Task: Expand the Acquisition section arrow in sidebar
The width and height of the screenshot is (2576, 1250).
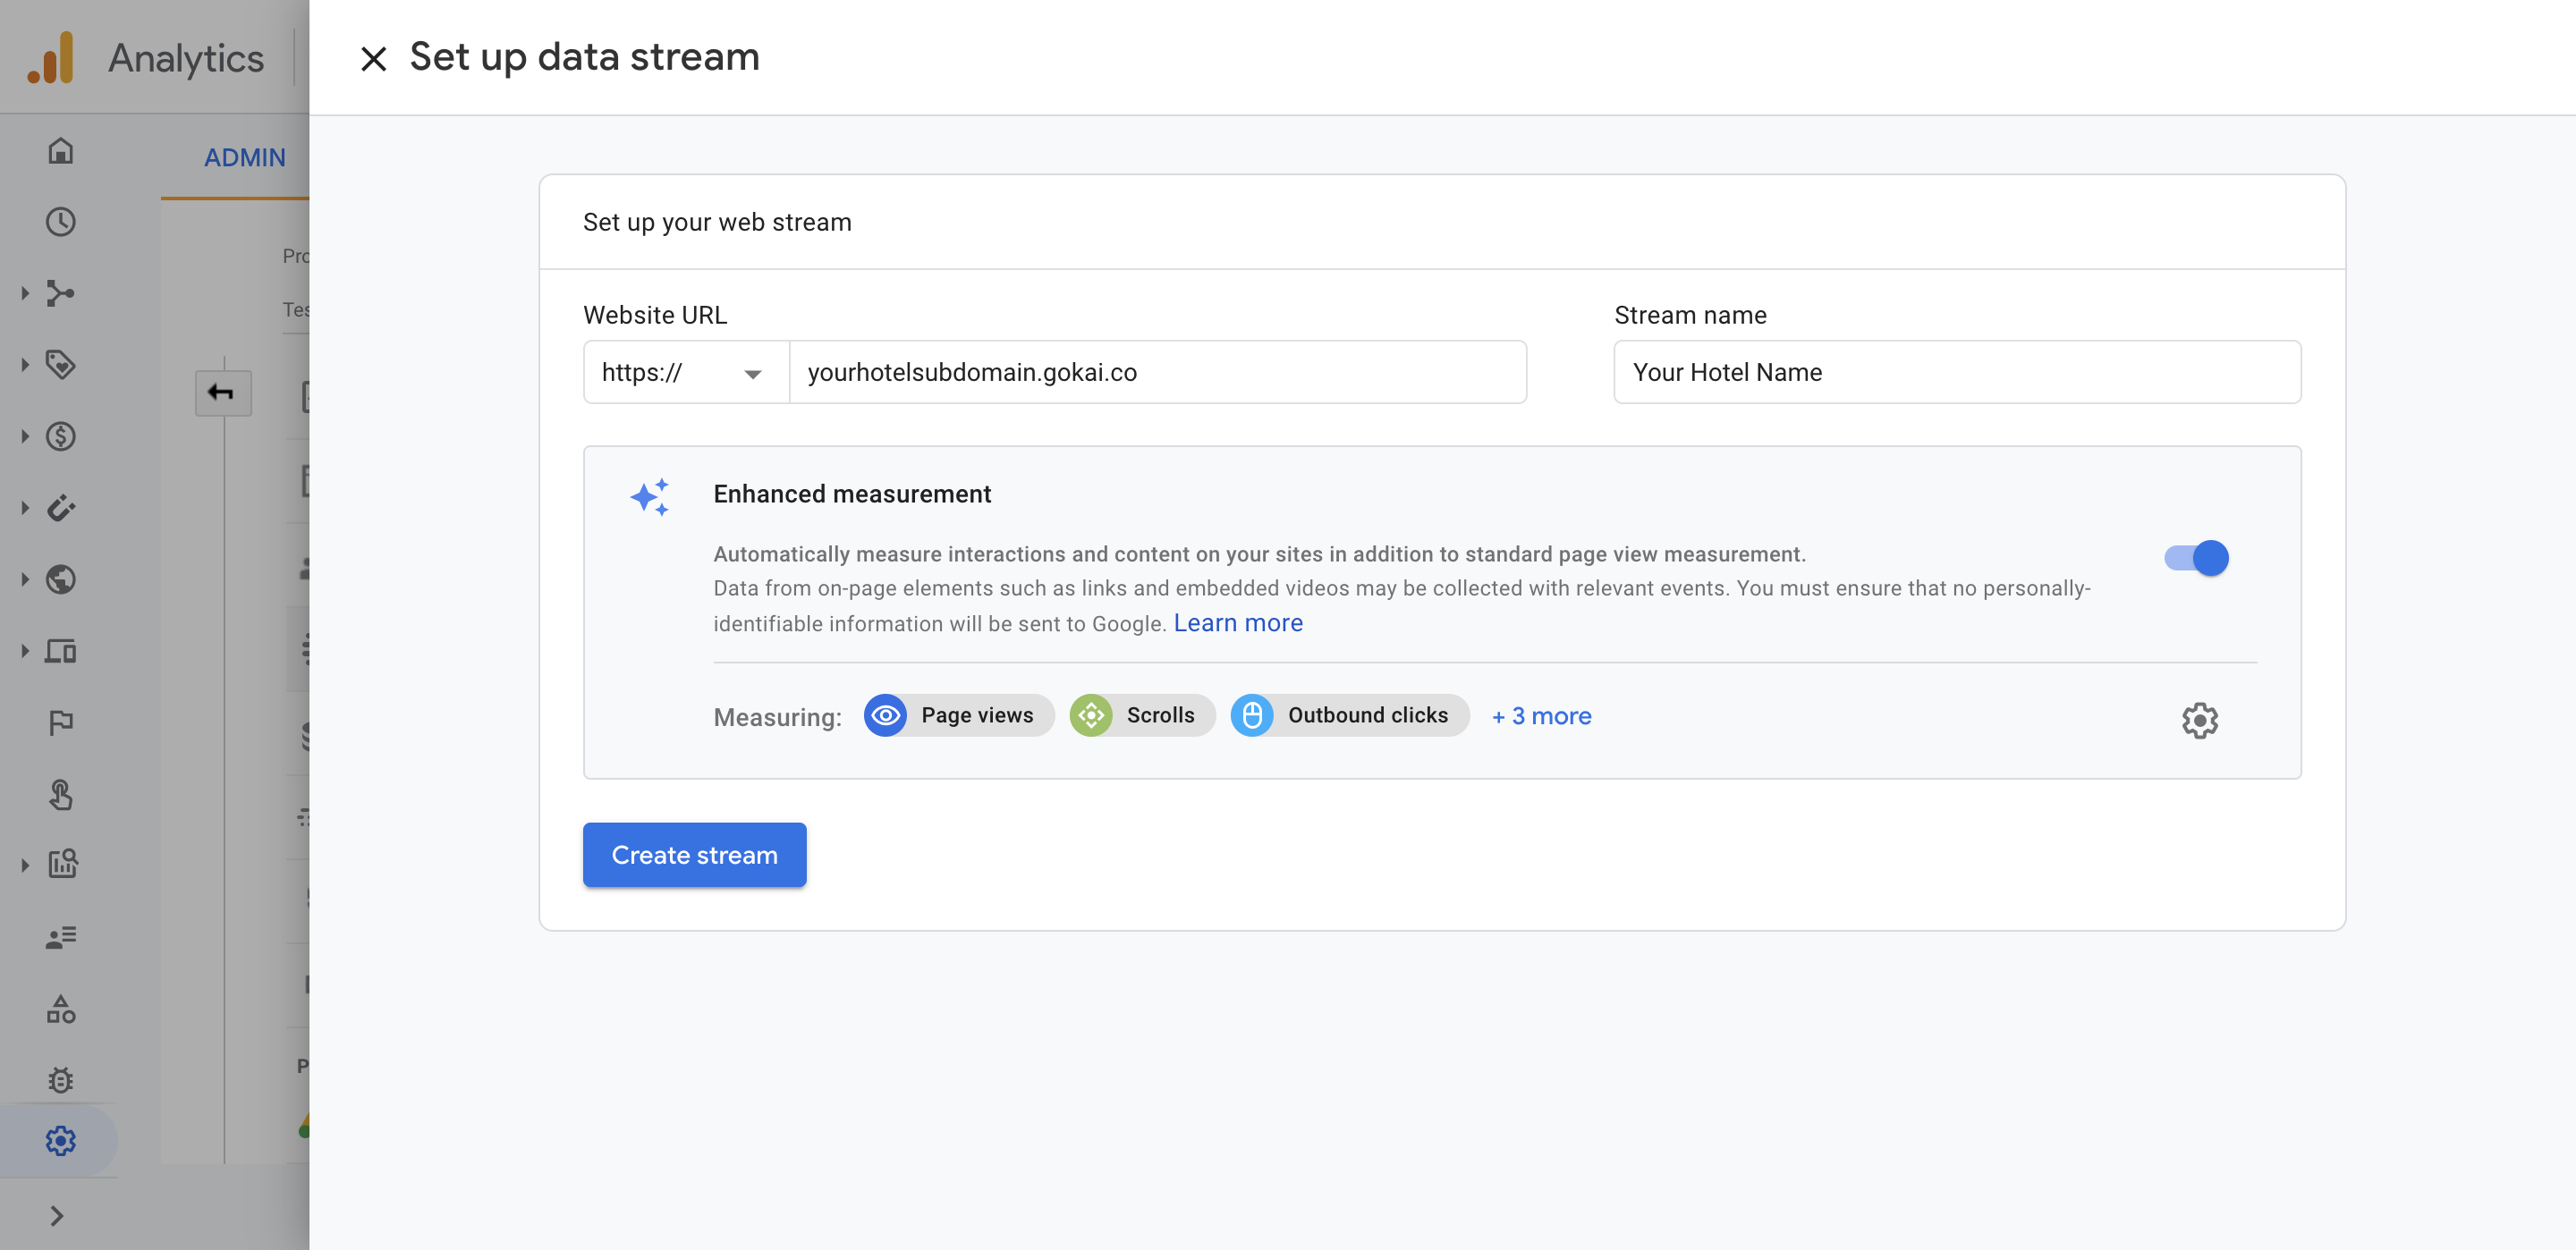Action: (25, 294)
